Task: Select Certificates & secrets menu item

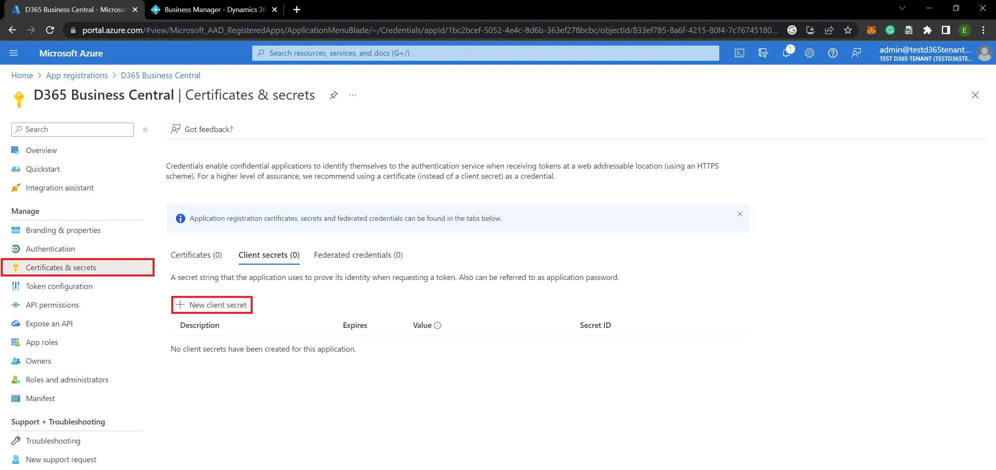Action: pyautogui.click(x=78, y=268)
